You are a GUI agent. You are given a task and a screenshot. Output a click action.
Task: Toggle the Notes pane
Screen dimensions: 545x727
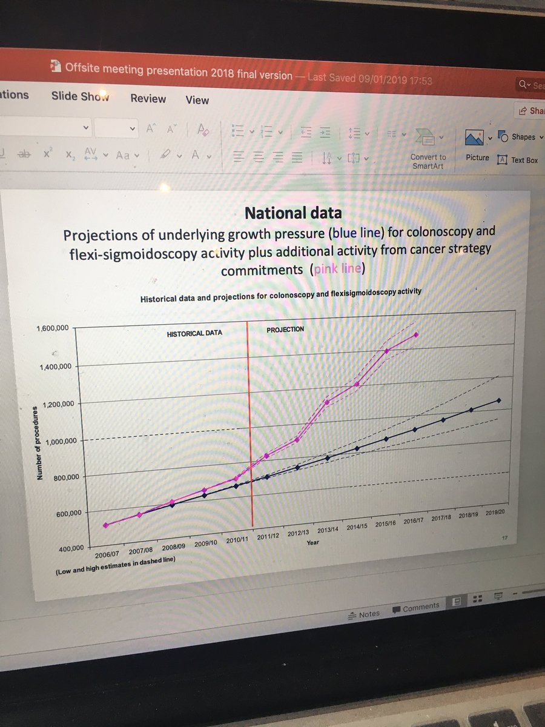364,614
